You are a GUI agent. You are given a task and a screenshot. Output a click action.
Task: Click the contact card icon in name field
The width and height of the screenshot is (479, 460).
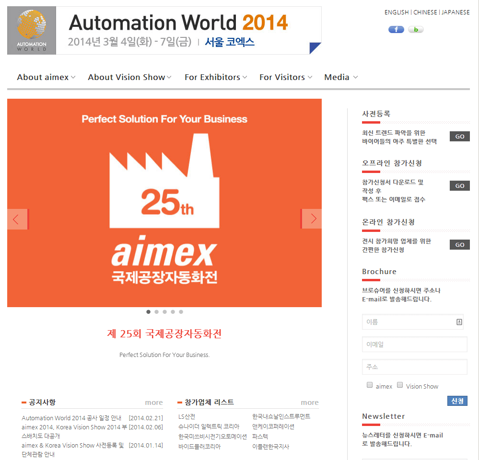[x=459, y=322]
